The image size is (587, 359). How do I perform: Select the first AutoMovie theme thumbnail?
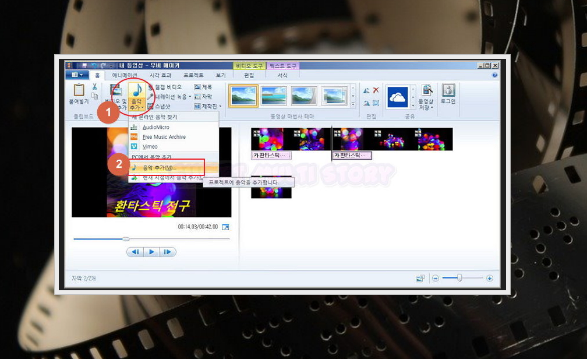point(243,96)
